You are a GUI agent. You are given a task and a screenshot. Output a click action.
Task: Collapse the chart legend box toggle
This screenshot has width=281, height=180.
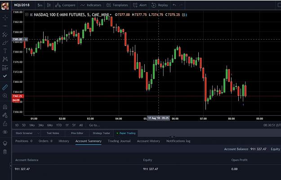pyautogui.click(x=27, y=14)
